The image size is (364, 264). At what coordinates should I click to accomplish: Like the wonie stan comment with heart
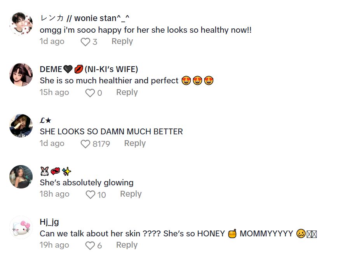pos(85,42)
